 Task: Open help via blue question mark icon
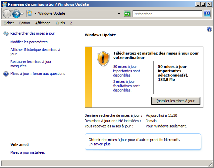point(209,30)
